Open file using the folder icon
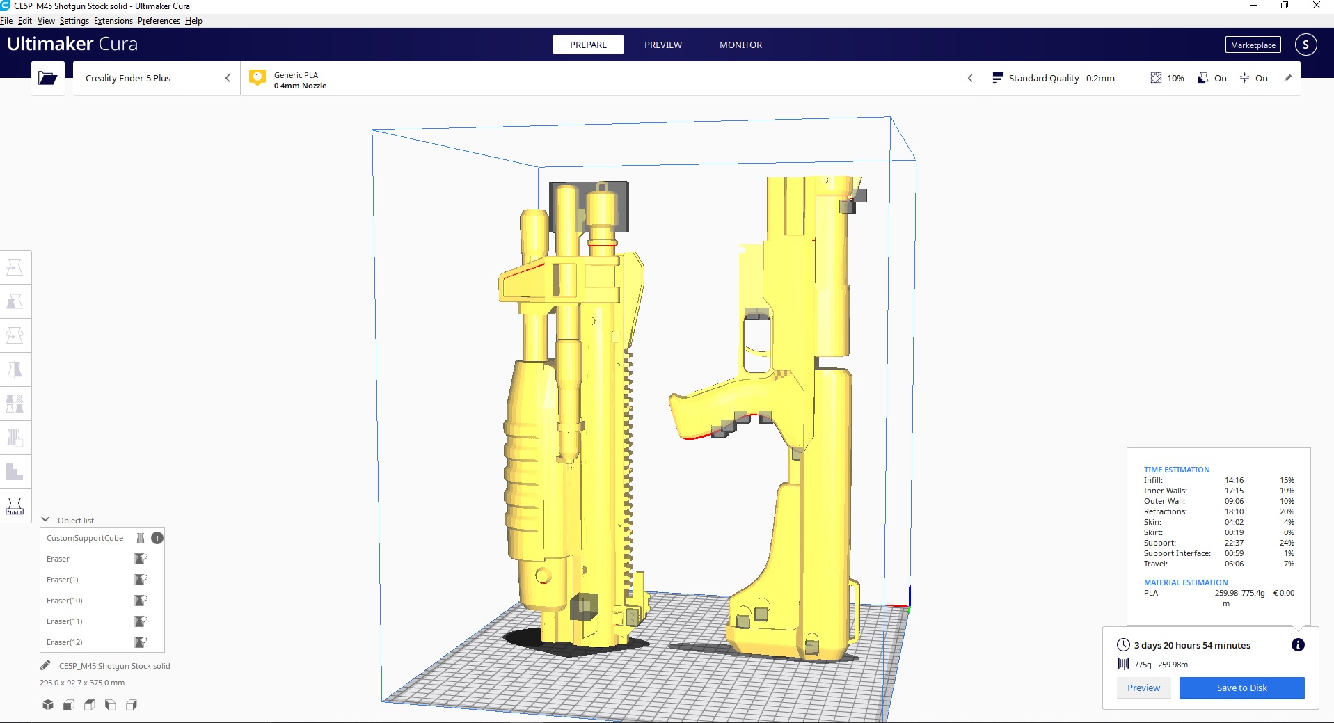Image resolution: width=1334 pixels, height=723 pixels. point(47,78)
